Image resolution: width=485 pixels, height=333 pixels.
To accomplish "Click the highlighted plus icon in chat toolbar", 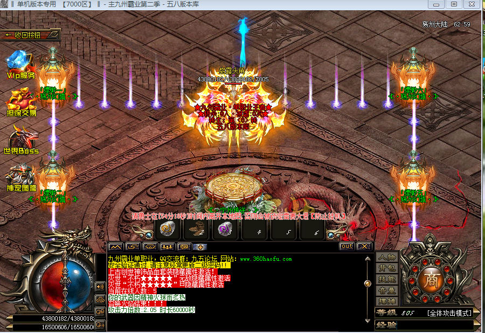I will [200, 247].
